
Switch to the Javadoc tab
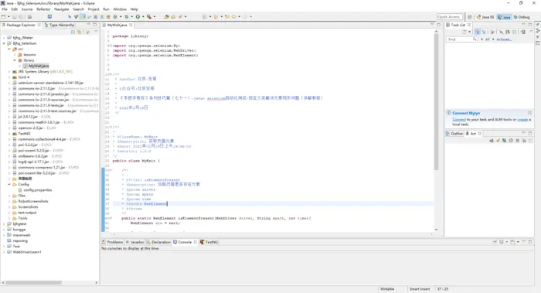click(x=135, y=242)
